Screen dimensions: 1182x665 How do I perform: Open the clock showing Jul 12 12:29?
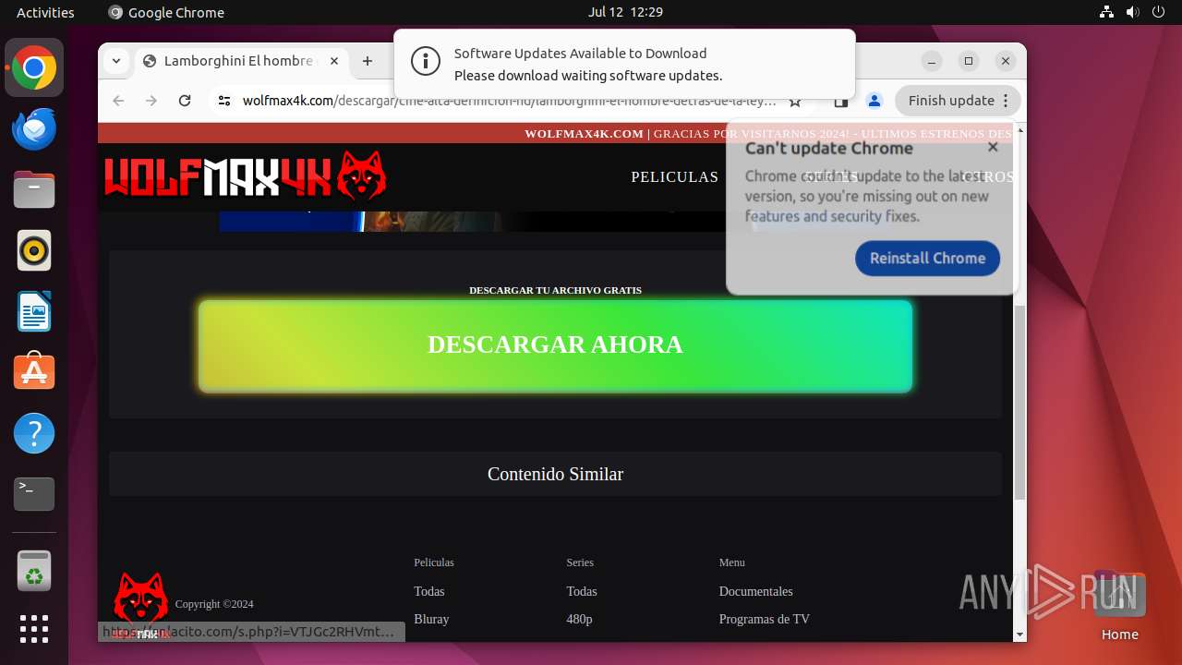point(625,12)
